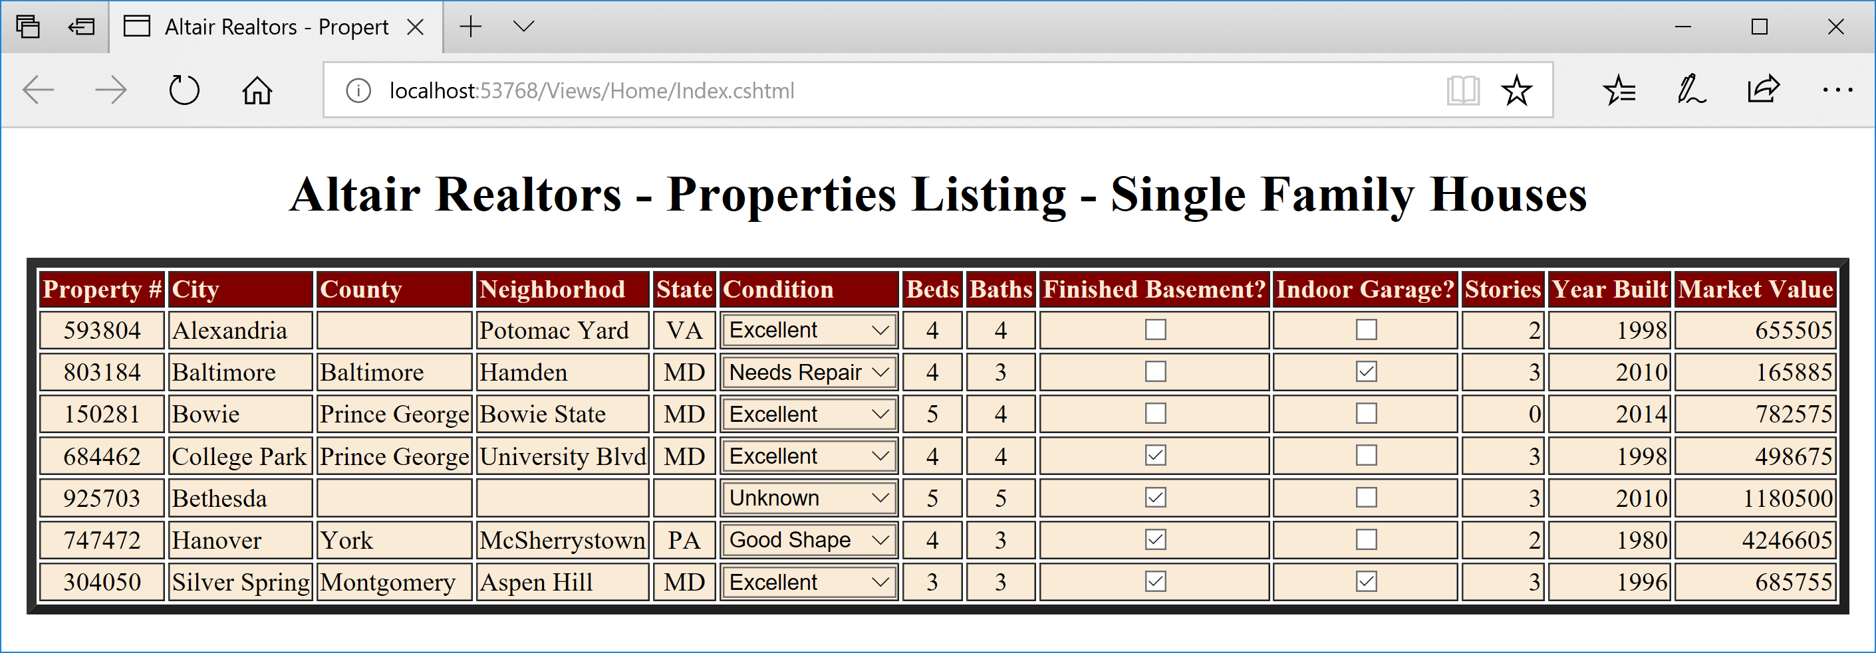
Task: Click the site information icon in the address bar
Action: click(358, 91)
